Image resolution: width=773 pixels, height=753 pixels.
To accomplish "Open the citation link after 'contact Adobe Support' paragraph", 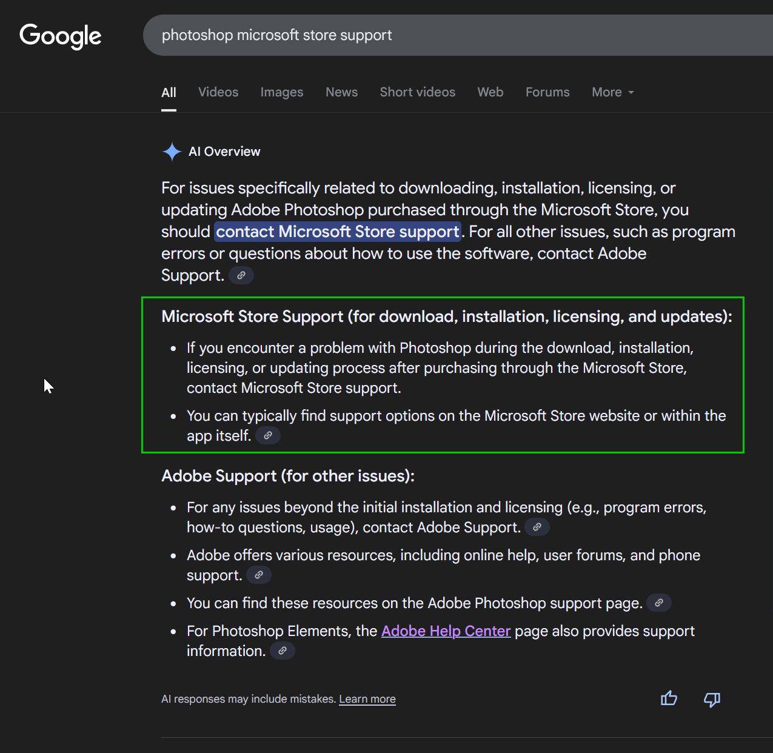I will [x=241, y=275].
